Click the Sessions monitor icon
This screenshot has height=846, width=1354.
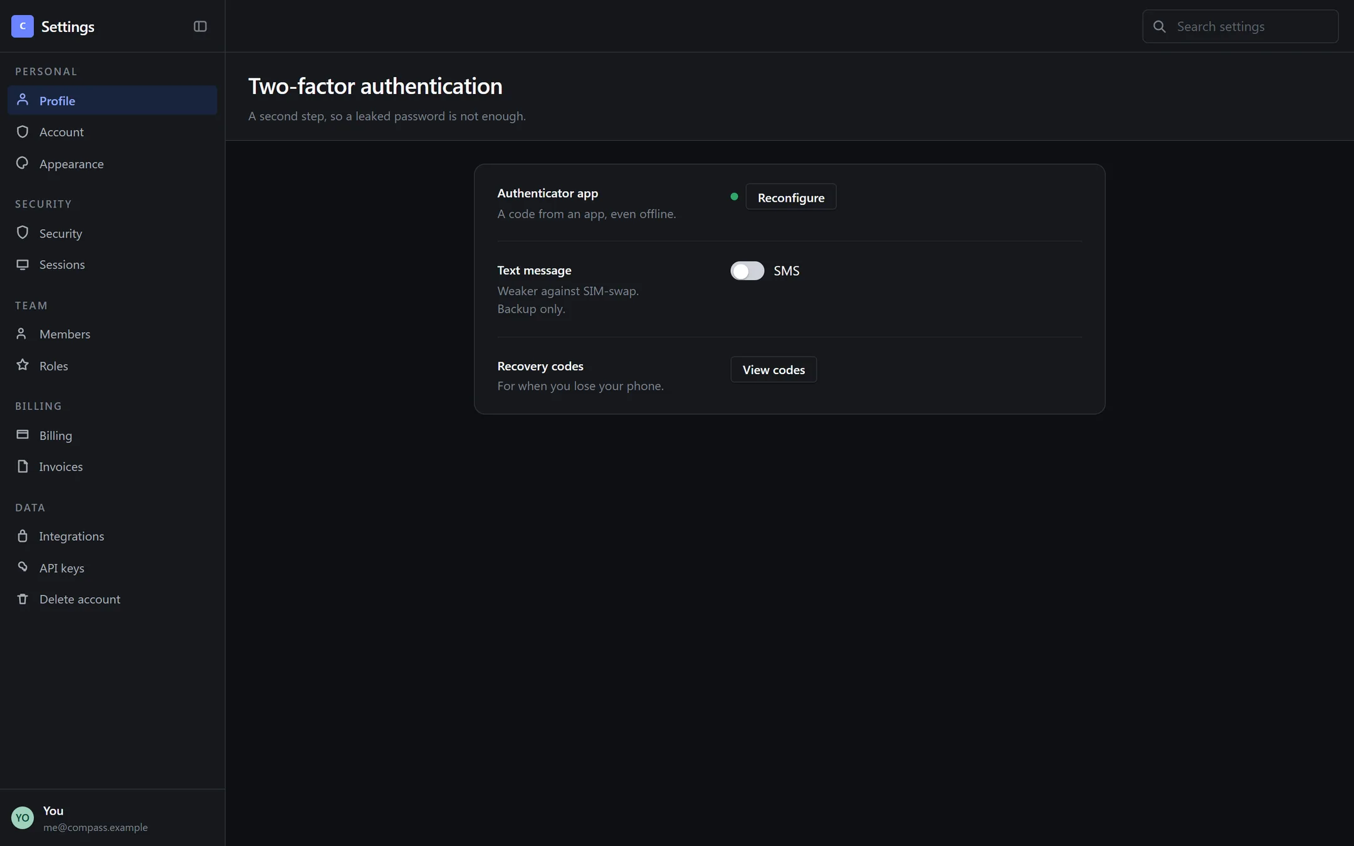point(23,264)
